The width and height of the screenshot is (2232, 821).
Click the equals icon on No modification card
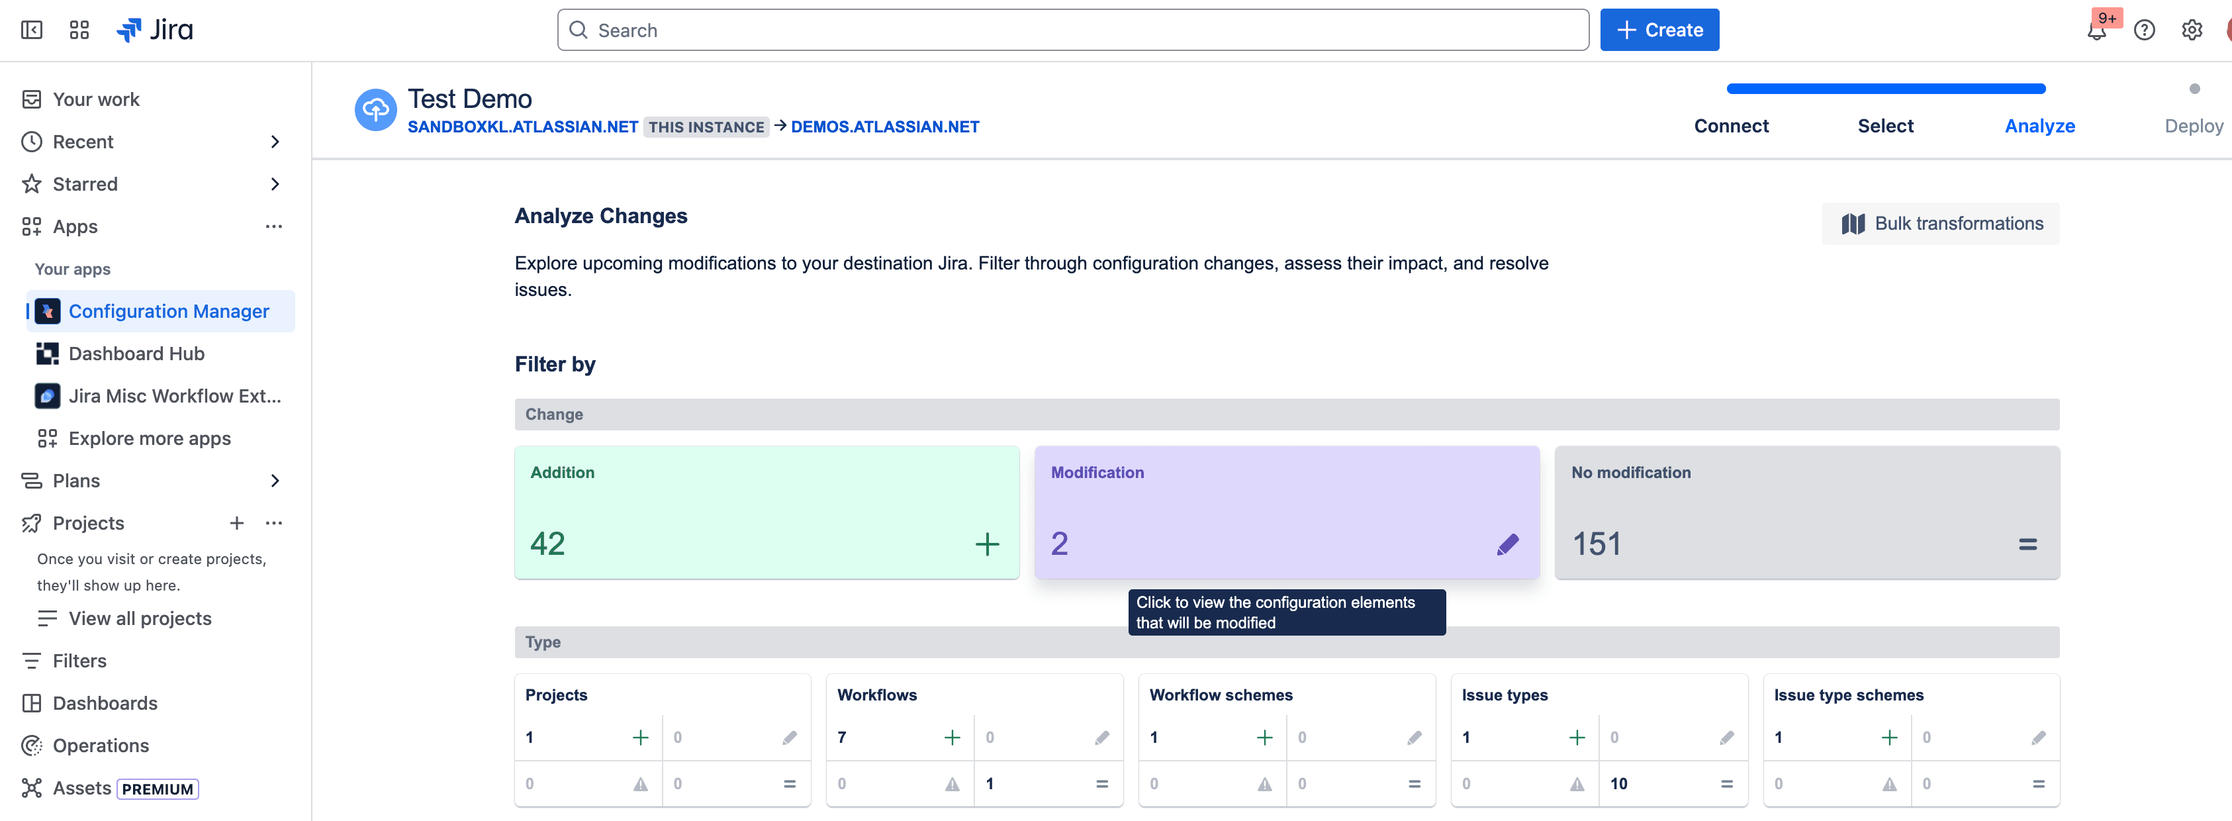tap(2027, 544)
